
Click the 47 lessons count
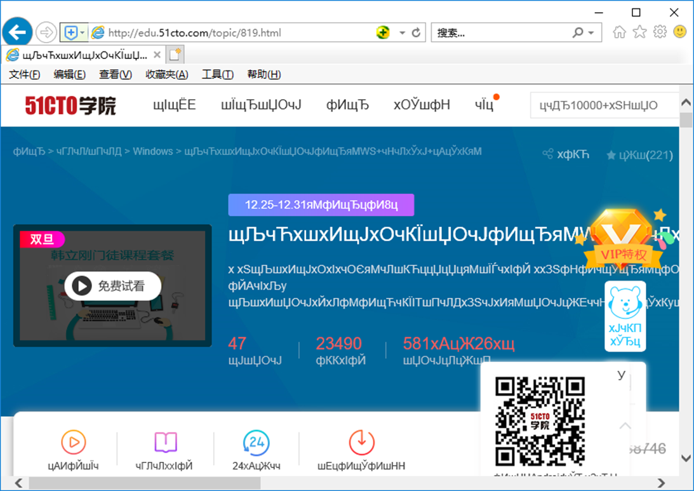pyautogui.click(x=237, y=344)
